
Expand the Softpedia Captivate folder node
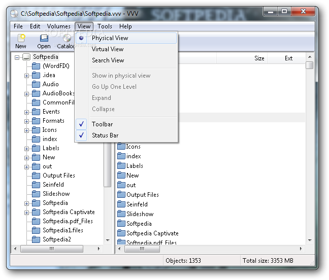[26, 213]
